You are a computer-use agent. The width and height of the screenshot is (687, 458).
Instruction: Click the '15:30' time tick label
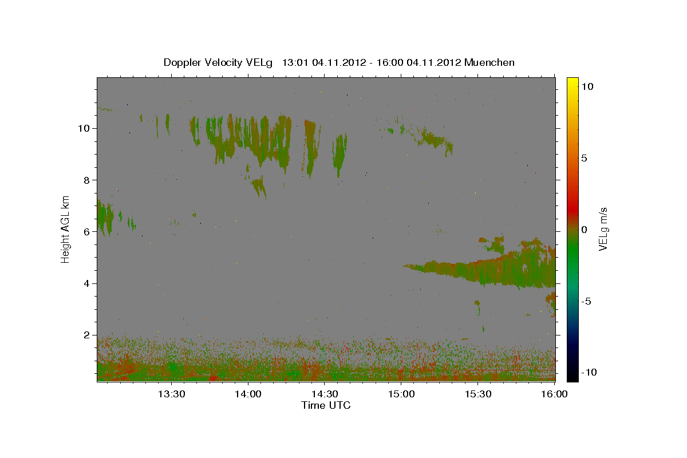477,394
